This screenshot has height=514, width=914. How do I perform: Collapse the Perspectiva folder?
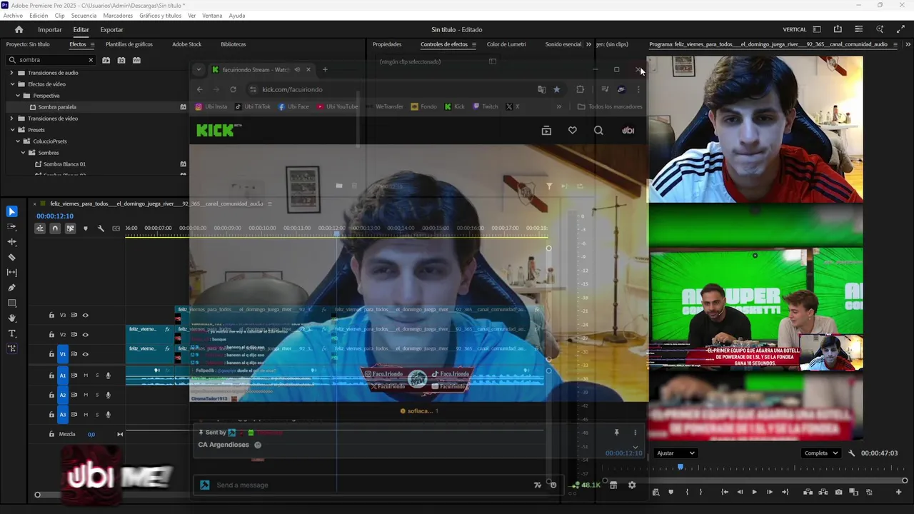tap(17, 96)
